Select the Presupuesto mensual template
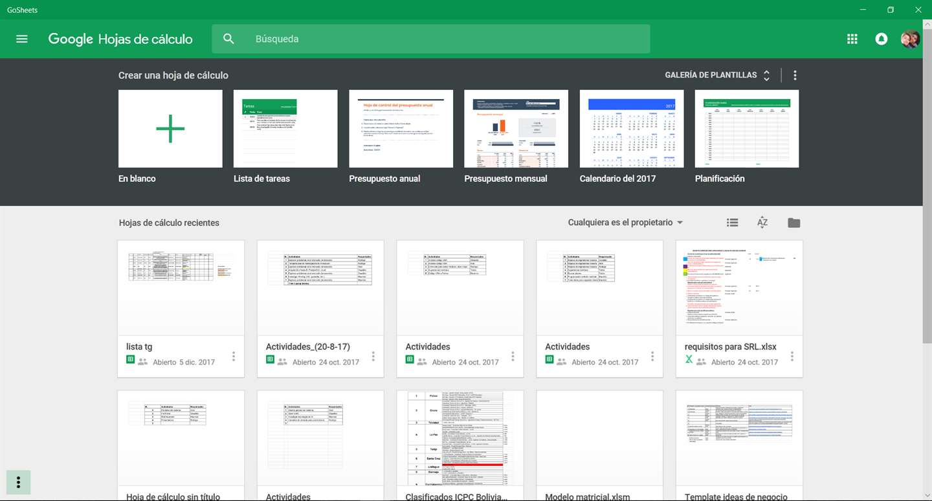Screen dimensions: 932x501 pyautogui.click(x=516, y=129)
